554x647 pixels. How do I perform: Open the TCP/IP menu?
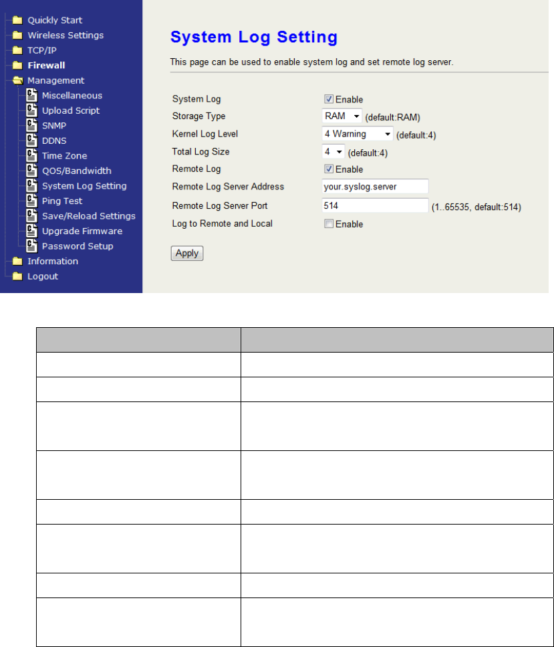coord(42,50)
